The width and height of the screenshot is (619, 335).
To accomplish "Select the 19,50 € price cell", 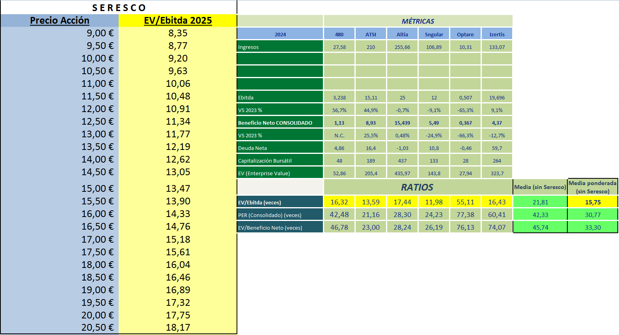I will coord(60,303).
